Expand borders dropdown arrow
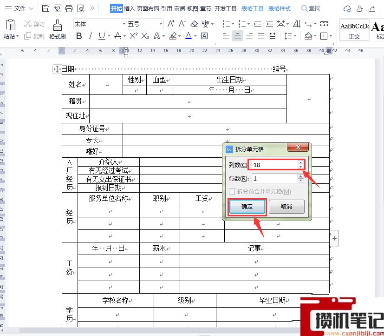Viewport: 384px width, 336px height. click(x=331, y=36)
